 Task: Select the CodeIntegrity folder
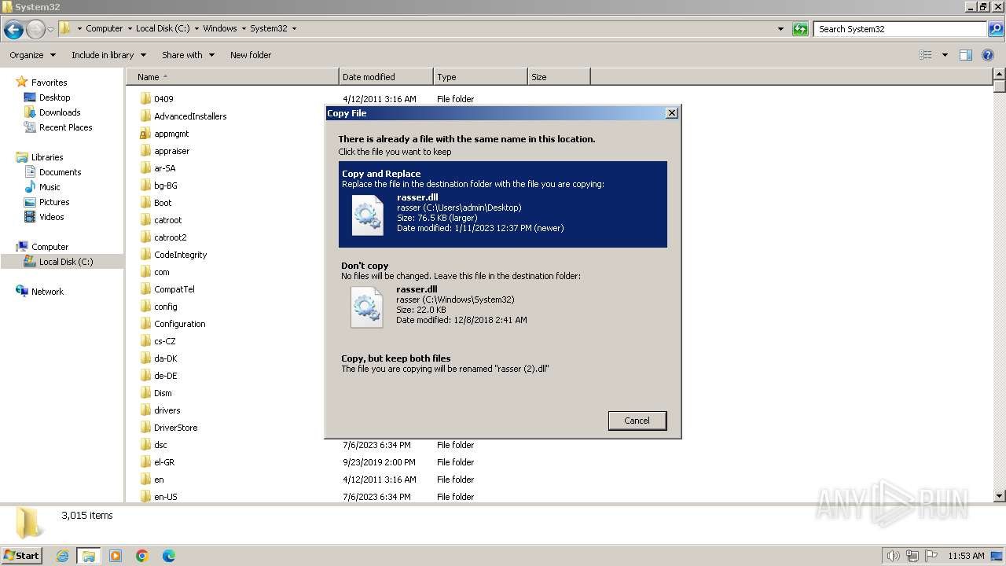(180, 255)
